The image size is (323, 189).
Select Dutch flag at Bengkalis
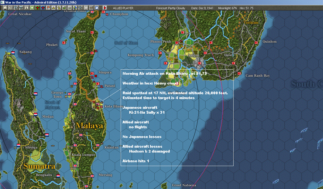tap(58, 176)
